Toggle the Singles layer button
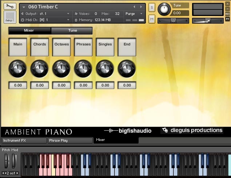 coord(105,47)
